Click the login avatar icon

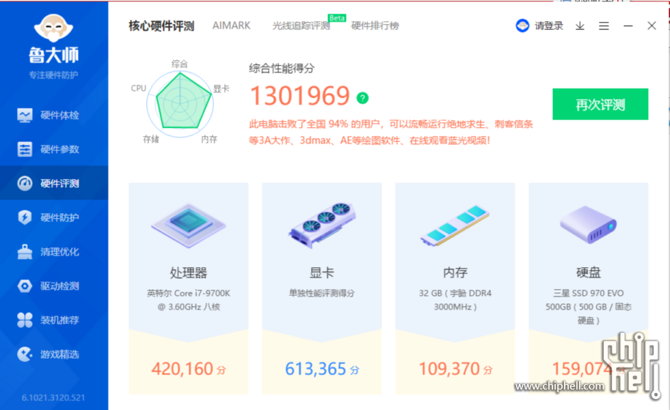pos(522,26)
